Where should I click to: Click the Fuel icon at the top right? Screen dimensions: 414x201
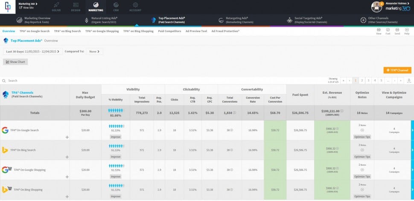[388, 30]
